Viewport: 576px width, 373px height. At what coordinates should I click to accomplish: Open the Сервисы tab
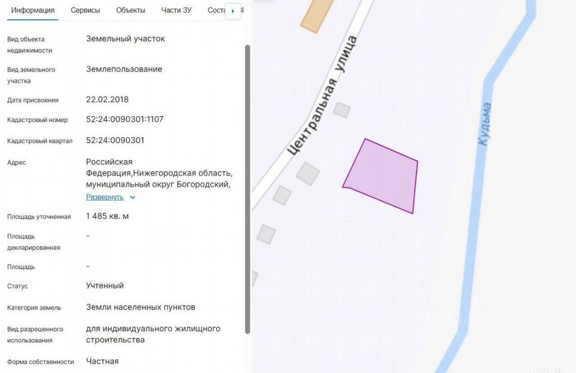click(85, 10)
